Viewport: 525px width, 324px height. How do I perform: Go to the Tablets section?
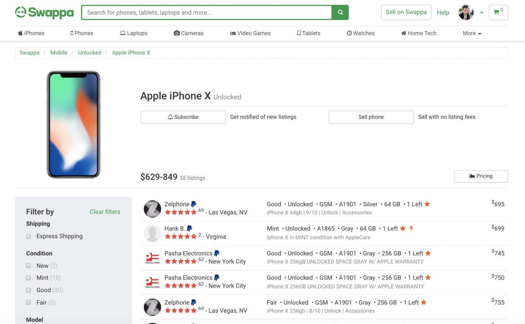click(x=309, y=33)
